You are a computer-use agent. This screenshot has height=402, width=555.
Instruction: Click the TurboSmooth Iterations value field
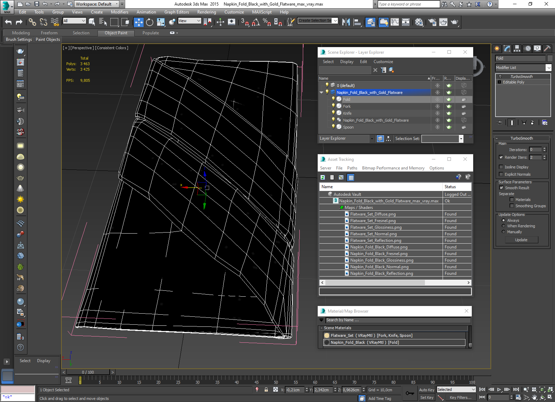[x=535, y=150]
